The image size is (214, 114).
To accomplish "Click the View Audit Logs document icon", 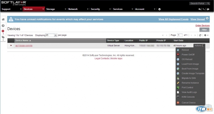I will (178, 92).
